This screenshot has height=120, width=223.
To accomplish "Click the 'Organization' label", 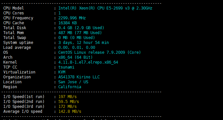I will 17,77.
